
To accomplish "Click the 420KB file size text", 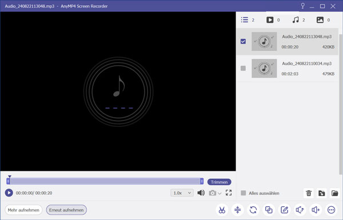I will point(328,47).
